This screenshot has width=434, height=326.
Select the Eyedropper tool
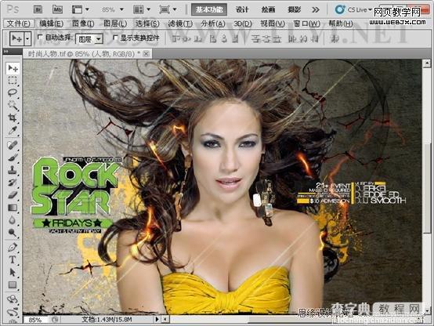13,130
